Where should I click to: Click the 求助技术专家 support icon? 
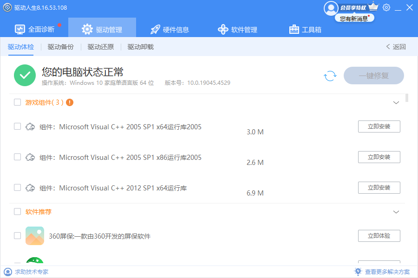point(8,272)
